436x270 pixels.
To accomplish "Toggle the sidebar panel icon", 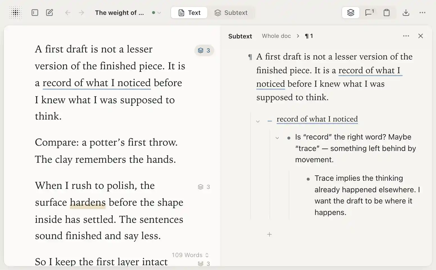I will 35,13.
